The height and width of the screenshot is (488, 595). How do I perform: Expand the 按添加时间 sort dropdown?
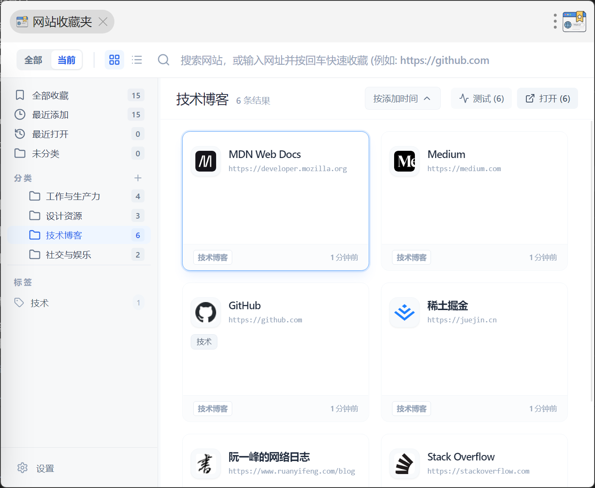click(x=402, y=98)
